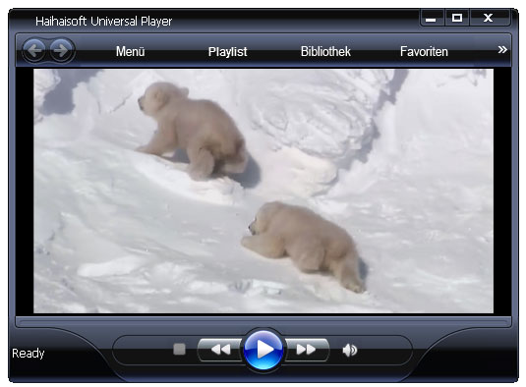Open the Favoriten section
Image resolution: width=526 pixels, height=387 pixels.
click(x=424, y=52)
